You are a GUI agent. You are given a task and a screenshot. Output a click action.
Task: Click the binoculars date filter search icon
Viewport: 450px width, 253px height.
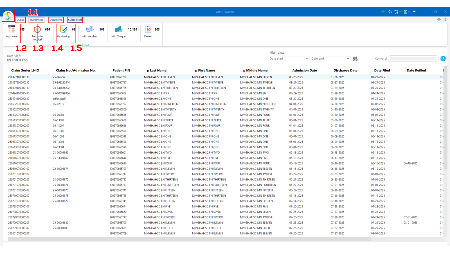[355, 58]
